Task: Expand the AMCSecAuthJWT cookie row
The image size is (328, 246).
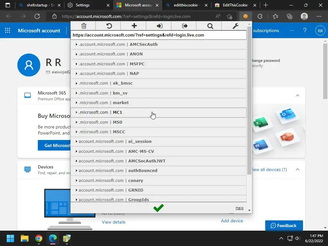Action: point(159,161)
